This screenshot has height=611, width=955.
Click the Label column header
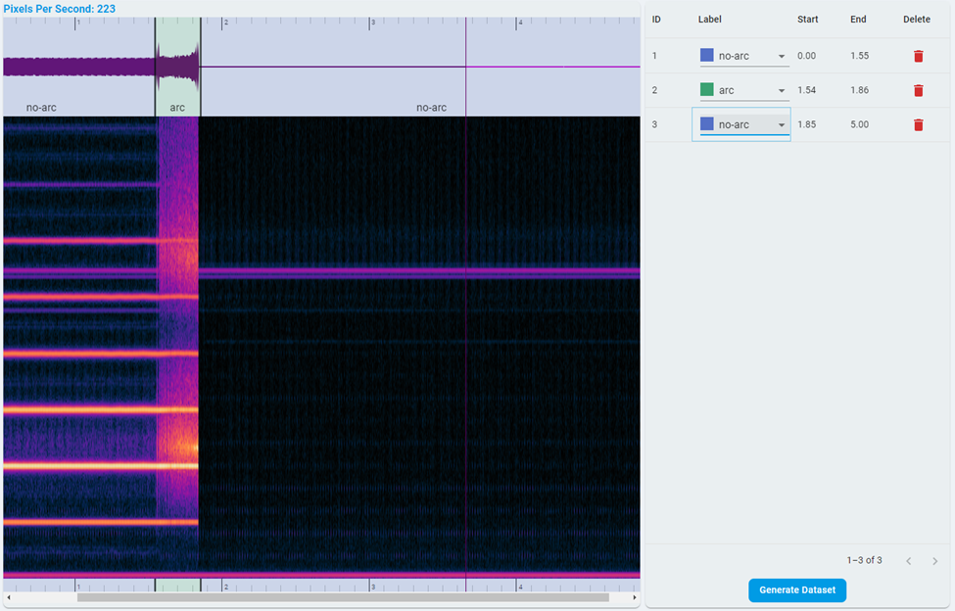(709, 20)
